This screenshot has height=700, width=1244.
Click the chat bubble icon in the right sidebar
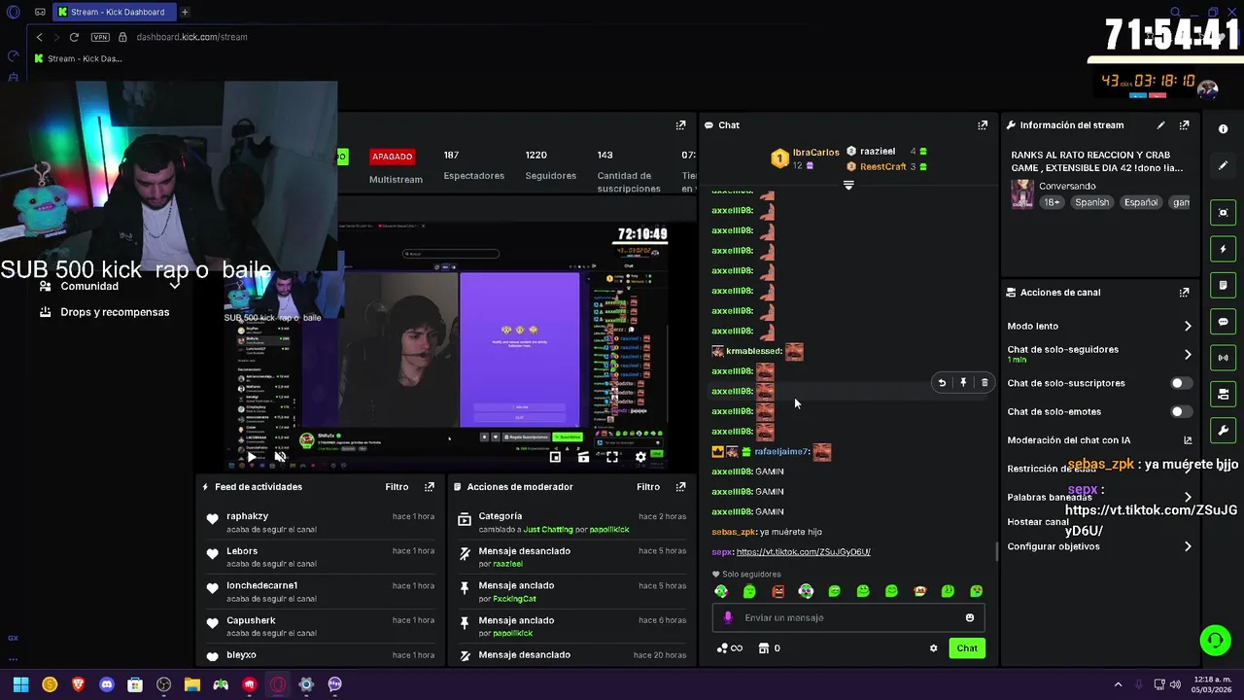coord(1224,322)
